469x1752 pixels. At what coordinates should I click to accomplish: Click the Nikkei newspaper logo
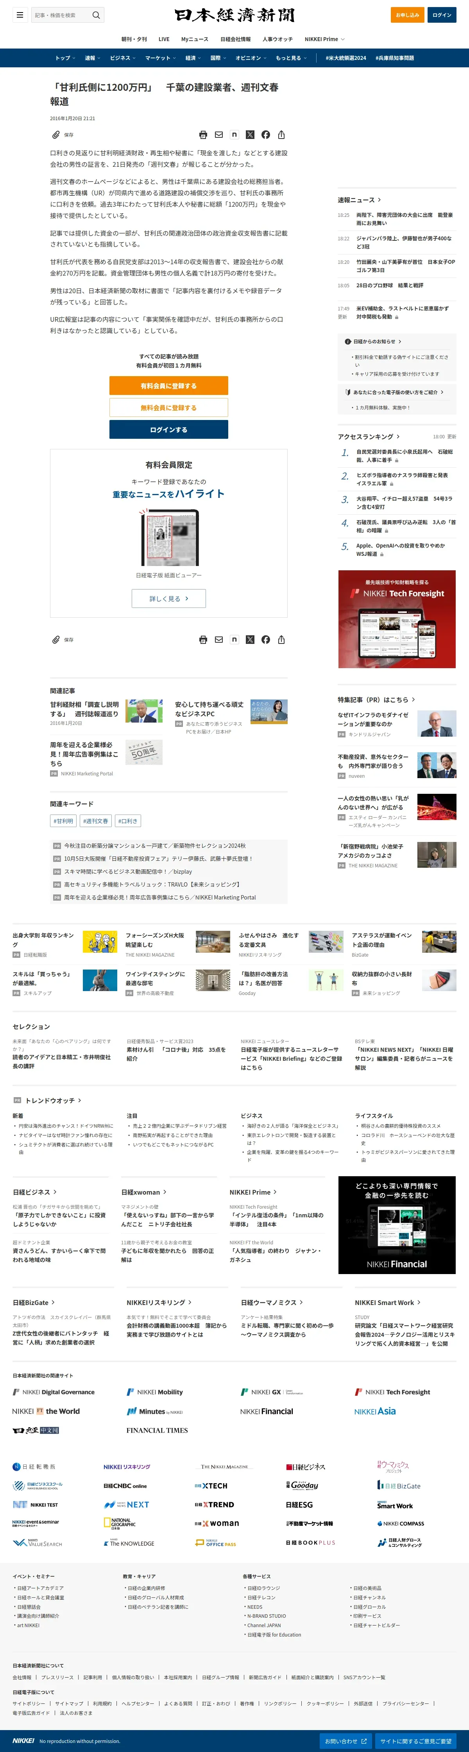click(235, 15)
